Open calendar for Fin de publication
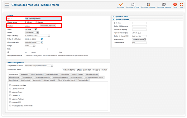 pos(42,42)
